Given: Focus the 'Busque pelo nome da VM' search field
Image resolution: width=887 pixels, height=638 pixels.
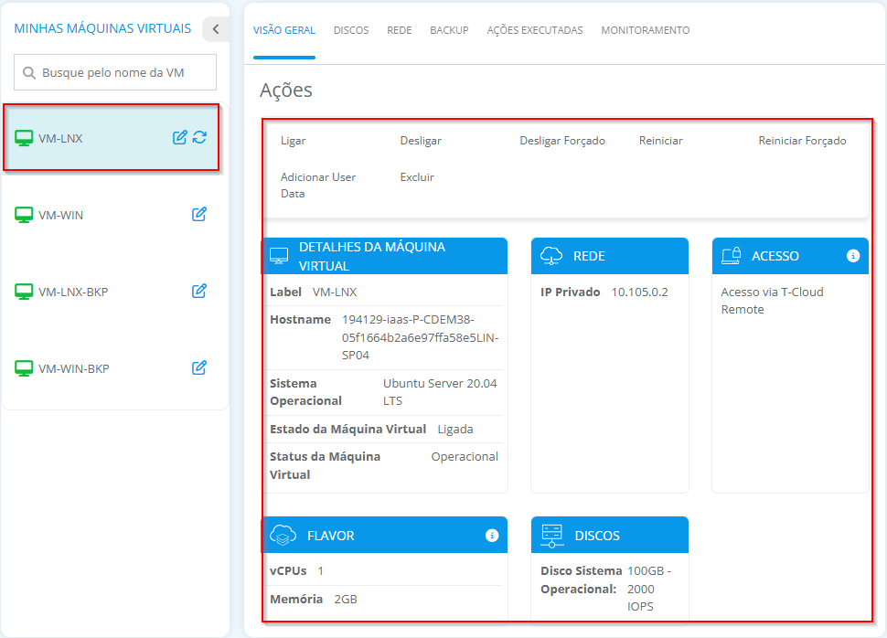Looking at the screenshot, I should coord(115,72).
